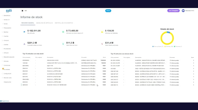
Task: Click supplier code 0000000000 in first row
Action: click(x=26, y=60)
